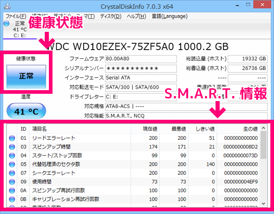Maximize the CrystalDiskInfo window
Viewport: 274px width, 214px height.
248,5
